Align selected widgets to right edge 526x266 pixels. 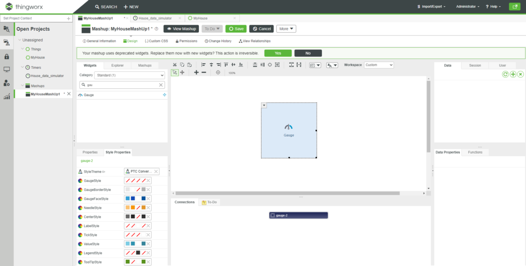tap(219, 65)
